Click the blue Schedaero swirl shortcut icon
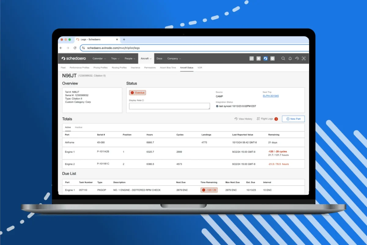 [x=265, y=58]
